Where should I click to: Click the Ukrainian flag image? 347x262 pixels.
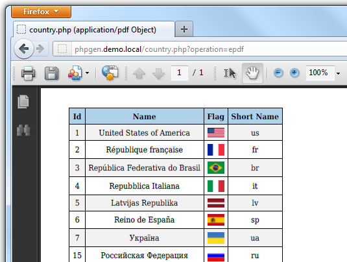(x=216, y=238)
